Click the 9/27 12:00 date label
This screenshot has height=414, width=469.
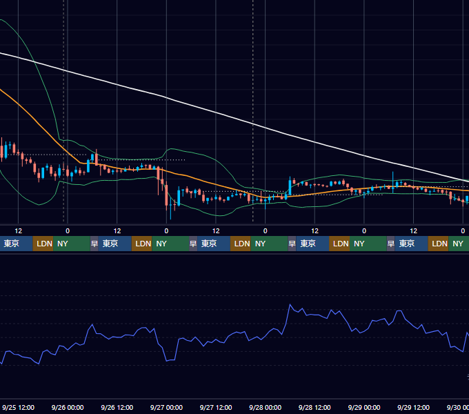point(216,408)
